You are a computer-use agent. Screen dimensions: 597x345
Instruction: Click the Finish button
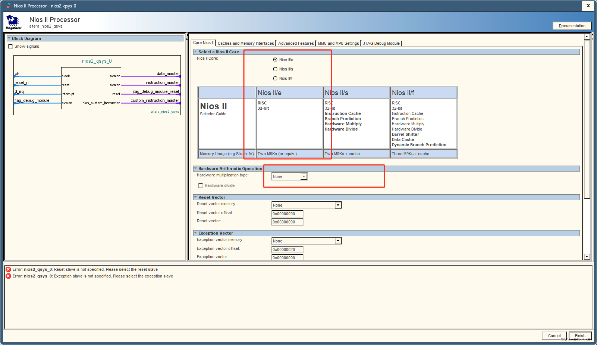click(580, 336)
